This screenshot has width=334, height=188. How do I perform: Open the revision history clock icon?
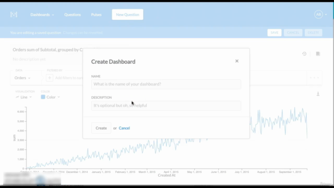click(304, 54)
